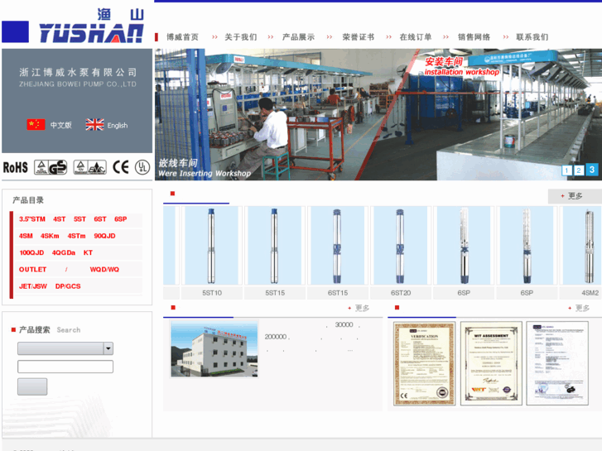Open 4STm product category
The image size is (602, 451).
pos(76,236)
